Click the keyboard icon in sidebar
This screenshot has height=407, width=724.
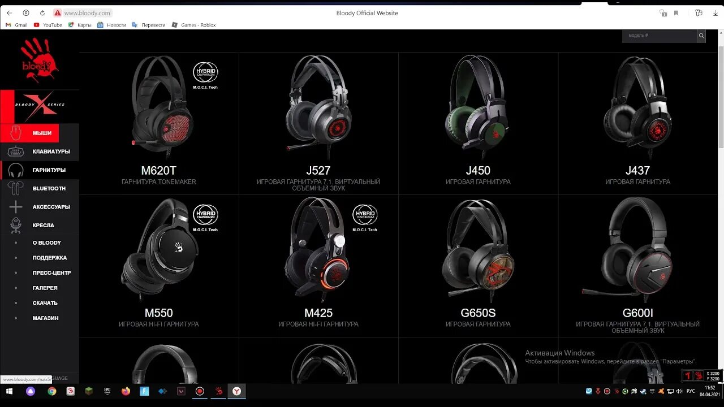coord(16,151)
